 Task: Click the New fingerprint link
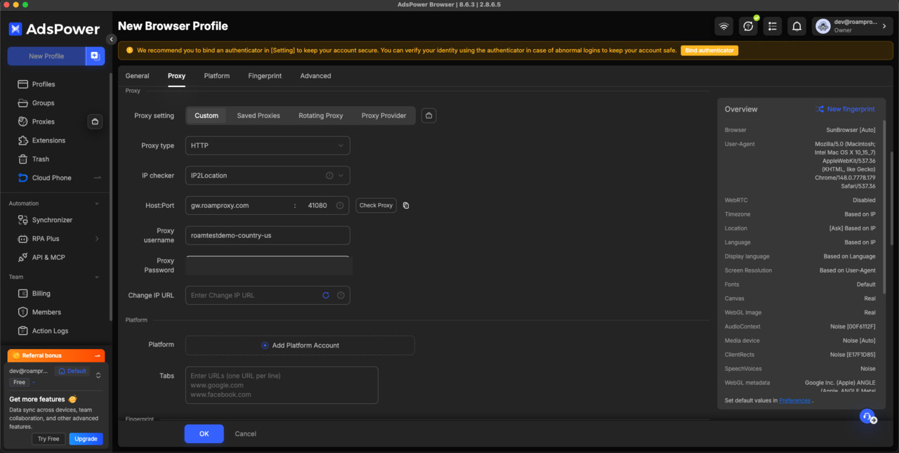[845, 110]
